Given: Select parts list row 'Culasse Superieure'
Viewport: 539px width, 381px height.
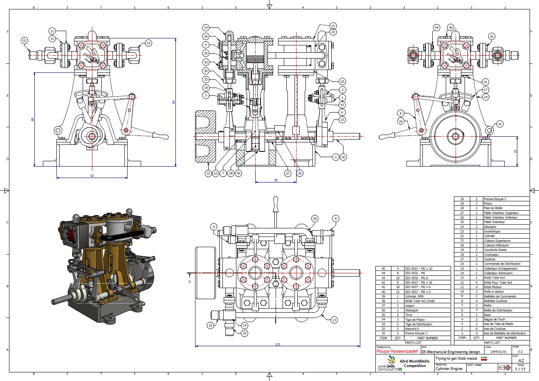Looking at the screenshot, I should 492,241.
